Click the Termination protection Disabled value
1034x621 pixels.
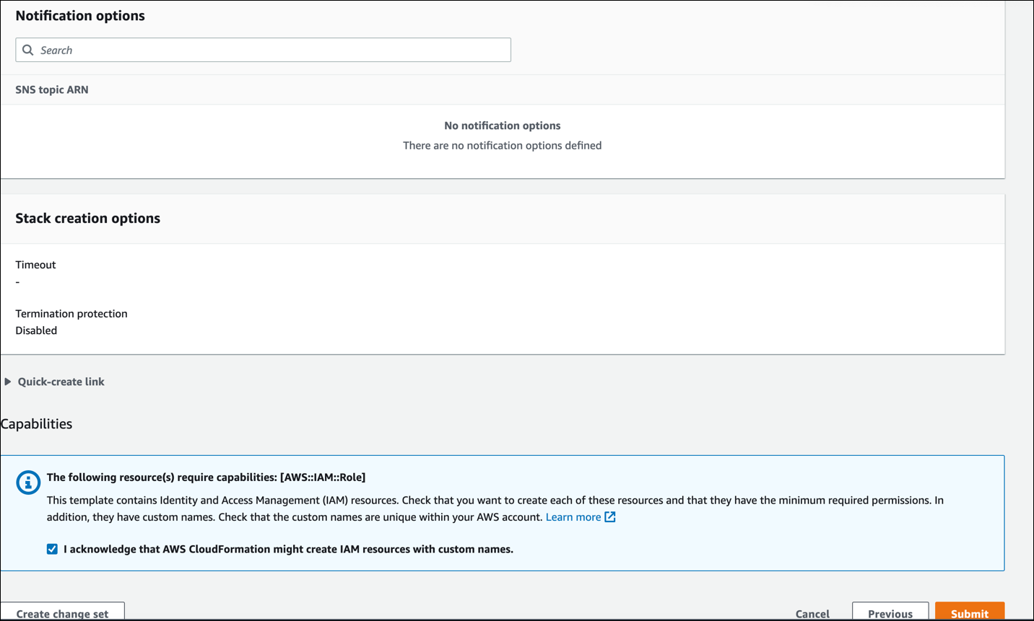coord(36,330)
